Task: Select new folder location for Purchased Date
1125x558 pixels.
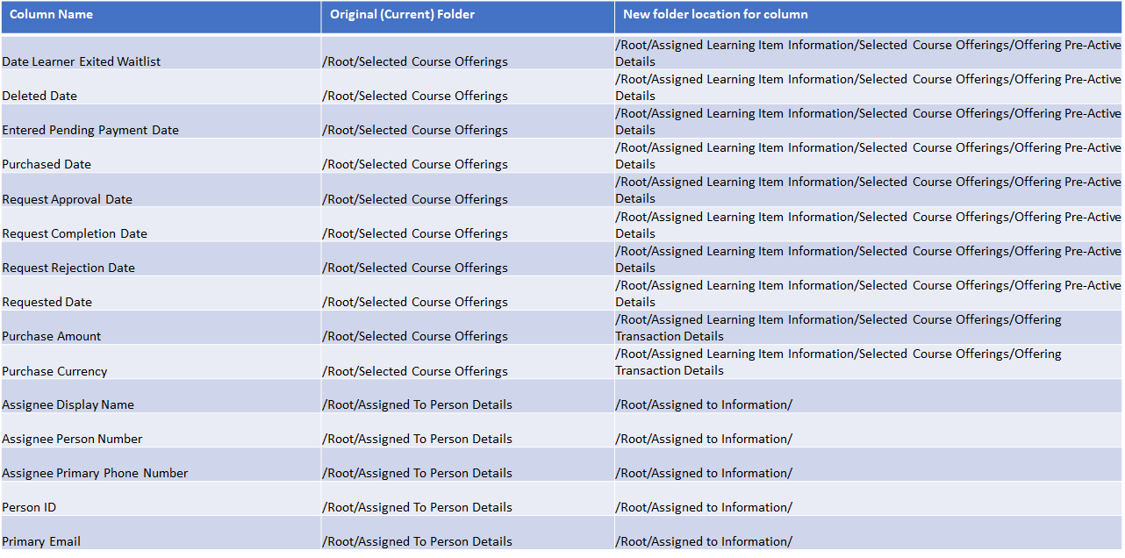Action: click(x=869, y=155)
